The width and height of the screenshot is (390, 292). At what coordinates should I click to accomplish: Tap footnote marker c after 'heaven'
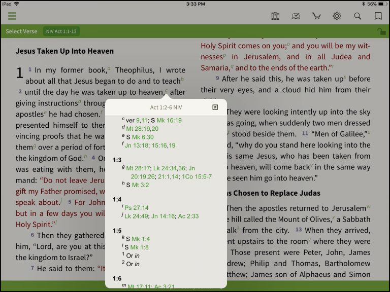(x=167, y=91)
